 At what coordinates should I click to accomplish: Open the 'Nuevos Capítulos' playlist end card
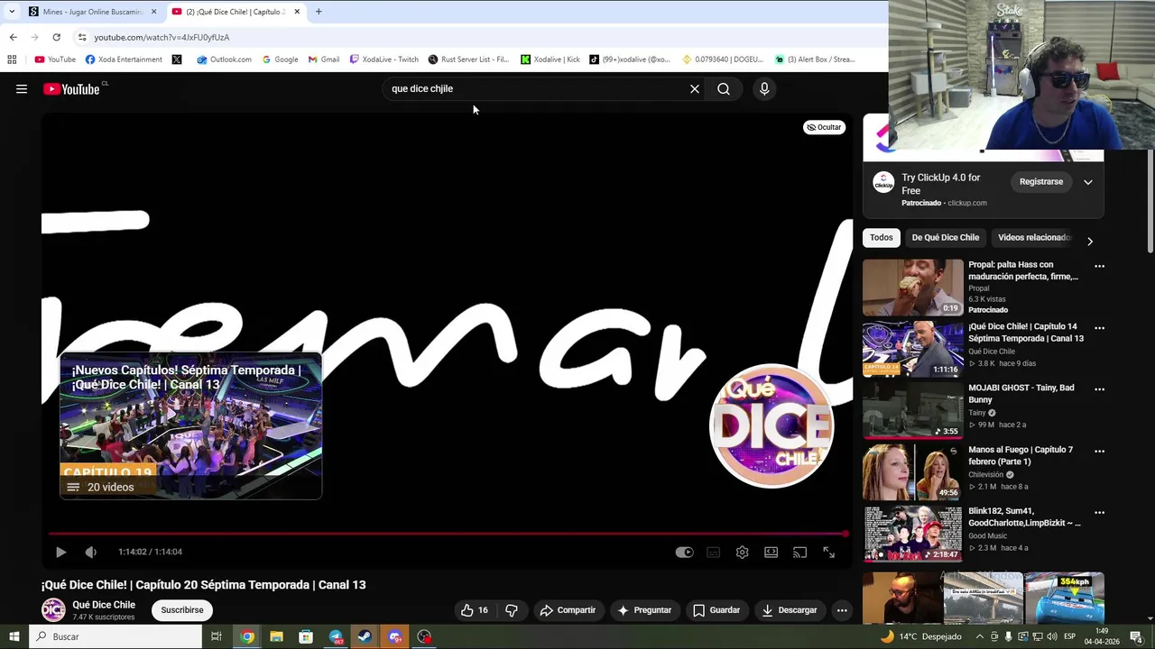point(190,426)
